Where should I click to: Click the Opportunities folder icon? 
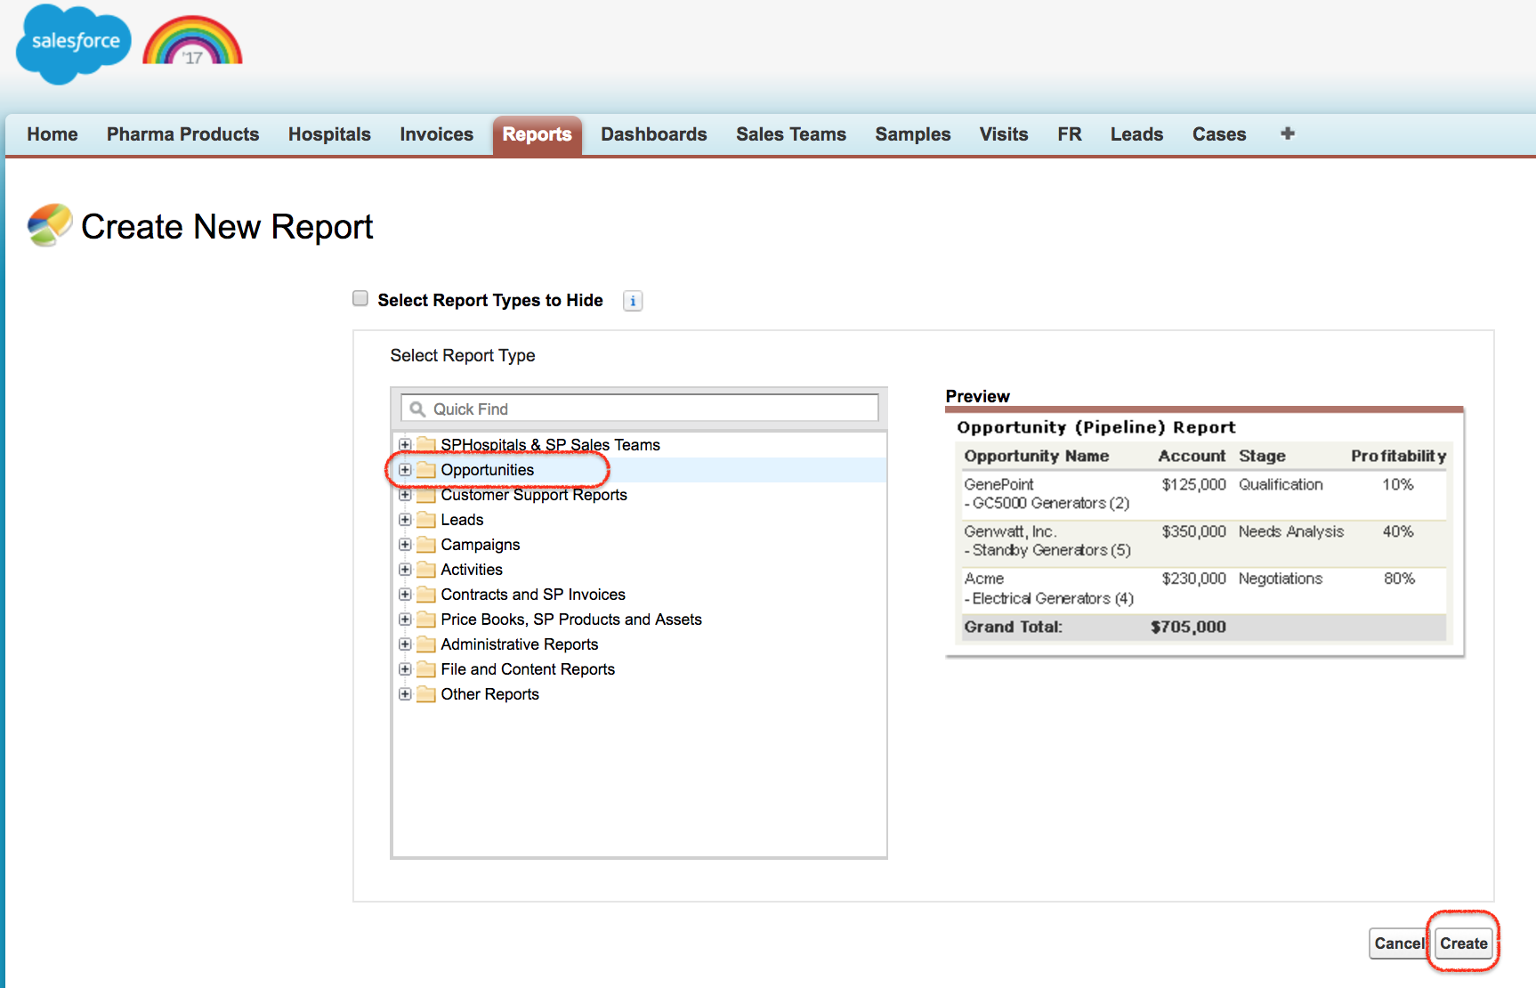click(426, 469)
